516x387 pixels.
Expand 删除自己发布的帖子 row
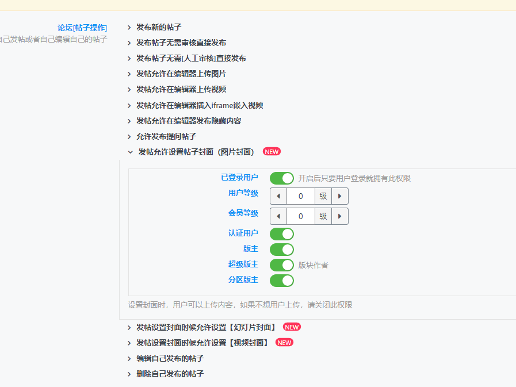[x=169, y=374]
